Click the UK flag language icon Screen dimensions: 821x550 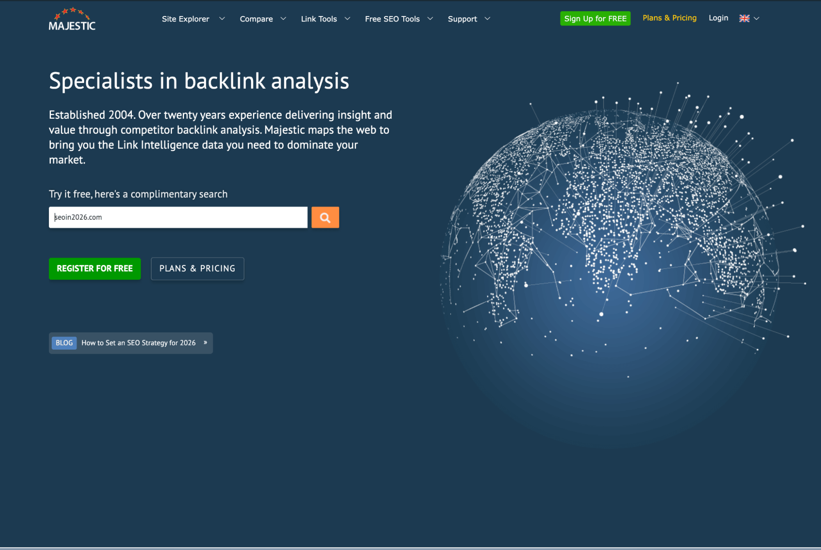tap(744, 18)
